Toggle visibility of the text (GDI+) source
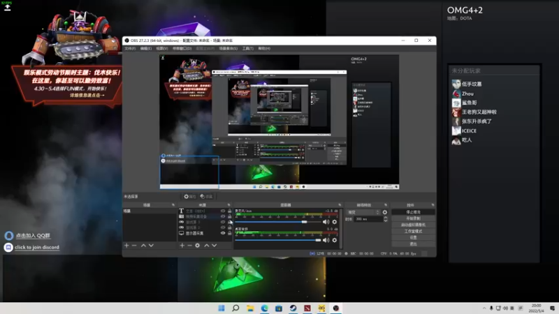559x314 pixels. pos(223,211)
